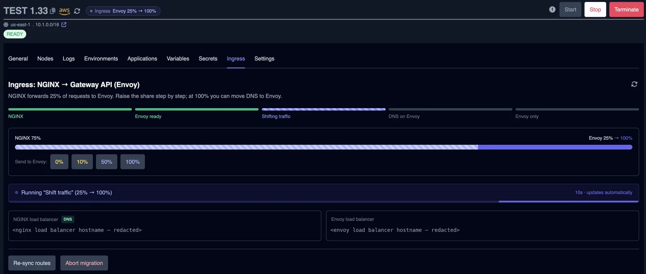The height and width of the screenshot is (274, 646).
Task: Set Send to Envoy to 50%
Action: click(x=107, y=162)
